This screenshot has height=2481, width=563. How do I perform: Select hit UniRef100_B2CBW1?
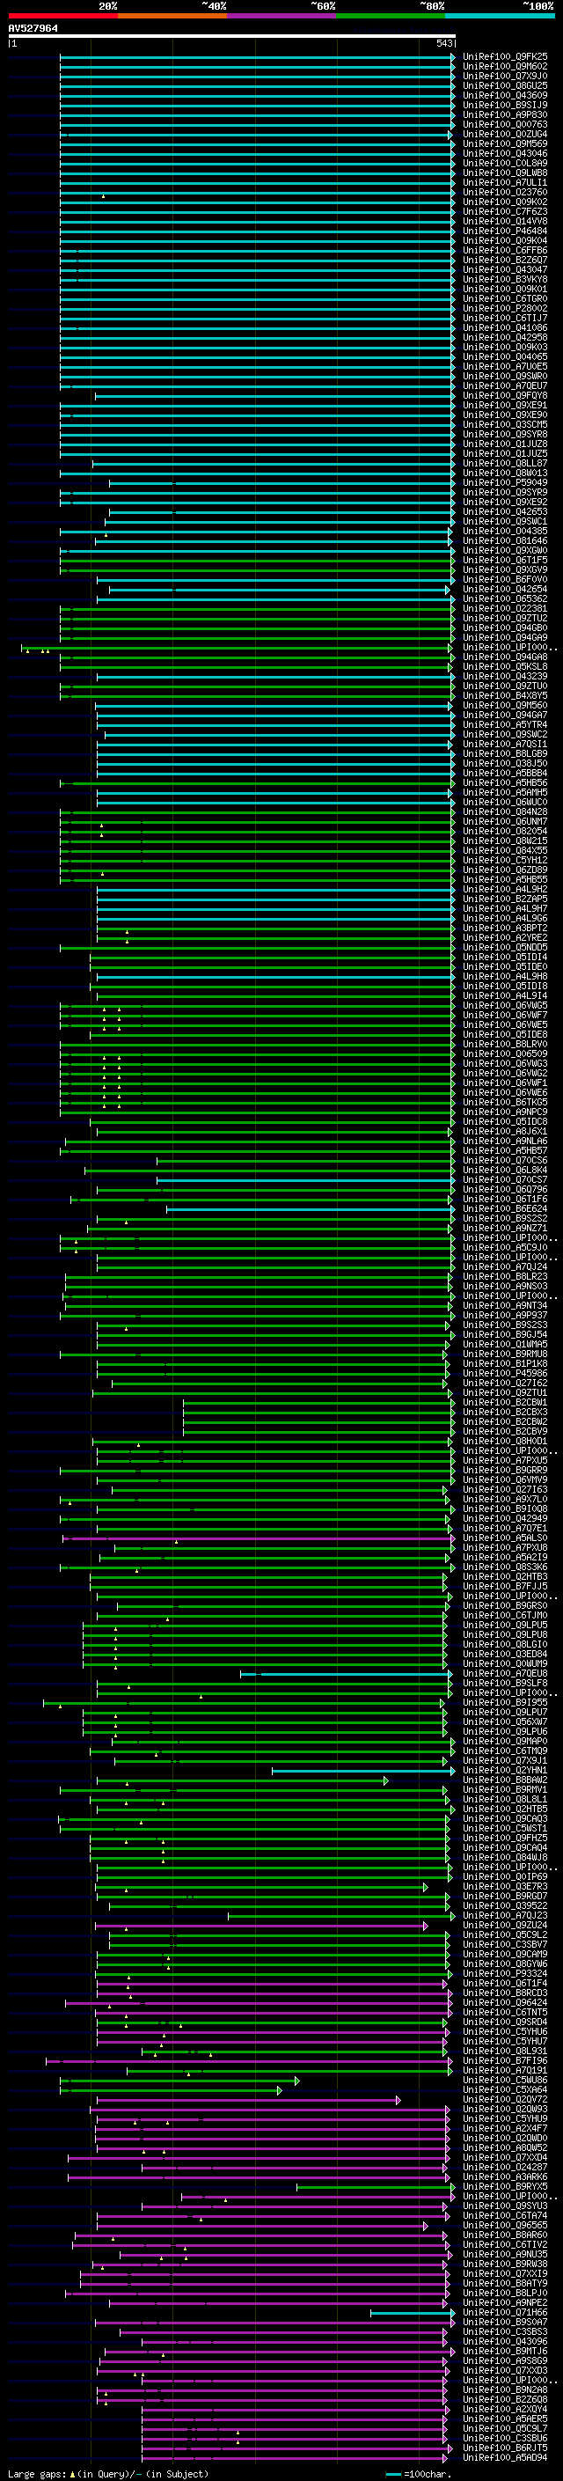click(x=505, y=1402)
